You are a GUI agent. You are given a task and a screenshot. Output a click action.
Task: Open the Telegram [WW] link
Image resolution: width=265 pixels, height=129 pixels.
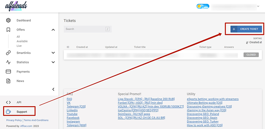pyautogui.click(x=77, y=125)
